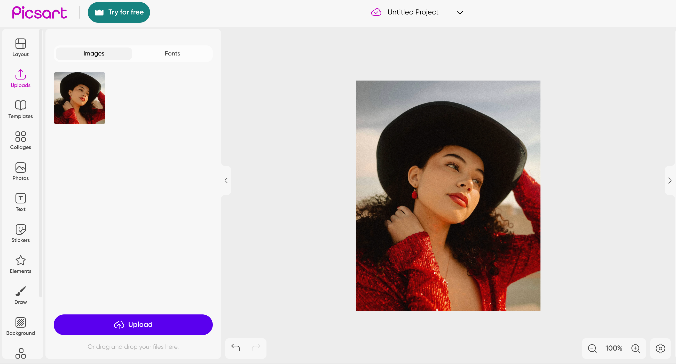Open the Stickers panel

pyautogui.click(x=20, y=233)
